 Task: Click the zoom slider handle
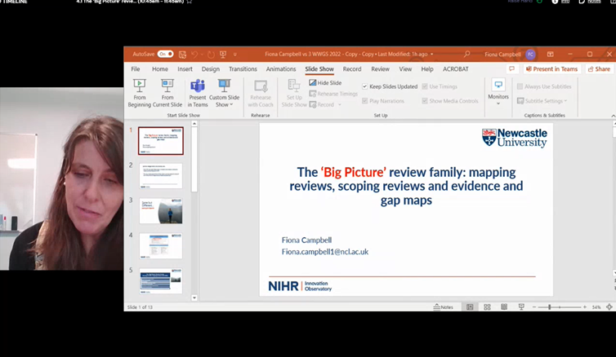pos(549,307)
